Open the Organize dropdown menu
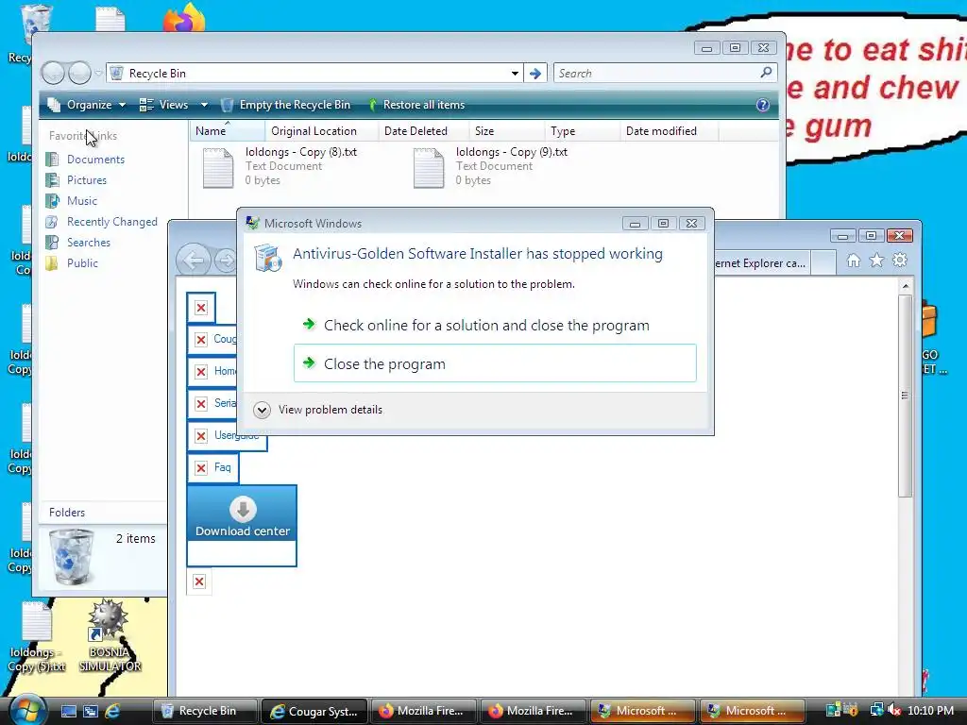The height and width of the screenshot is (725, 967). pyautogui.click(x=87, y=105)
